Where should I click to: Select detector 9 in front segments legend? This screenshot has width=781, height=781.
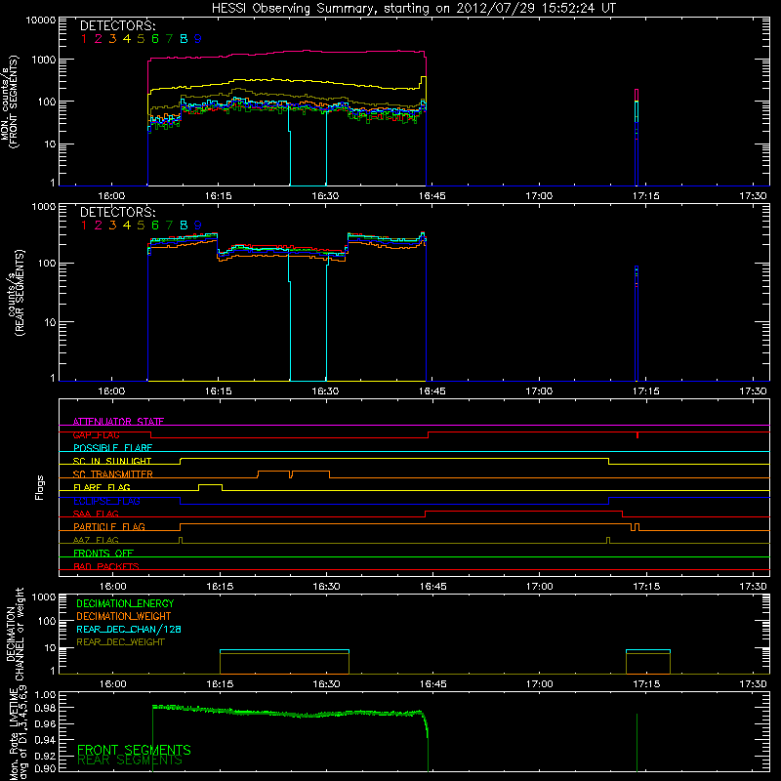[x=198, y=39]
